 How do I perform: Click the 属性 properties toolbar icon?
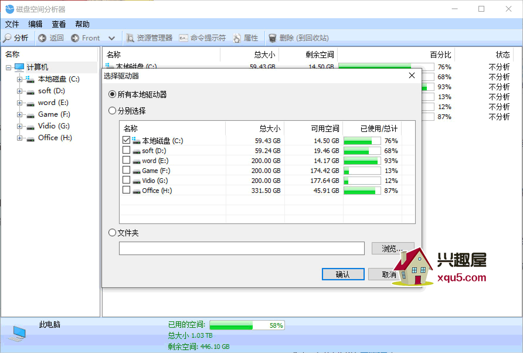coord(237,38)
